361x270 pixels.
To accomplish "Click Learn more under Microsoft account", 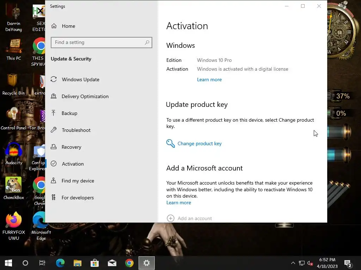I will pos(179,203).
